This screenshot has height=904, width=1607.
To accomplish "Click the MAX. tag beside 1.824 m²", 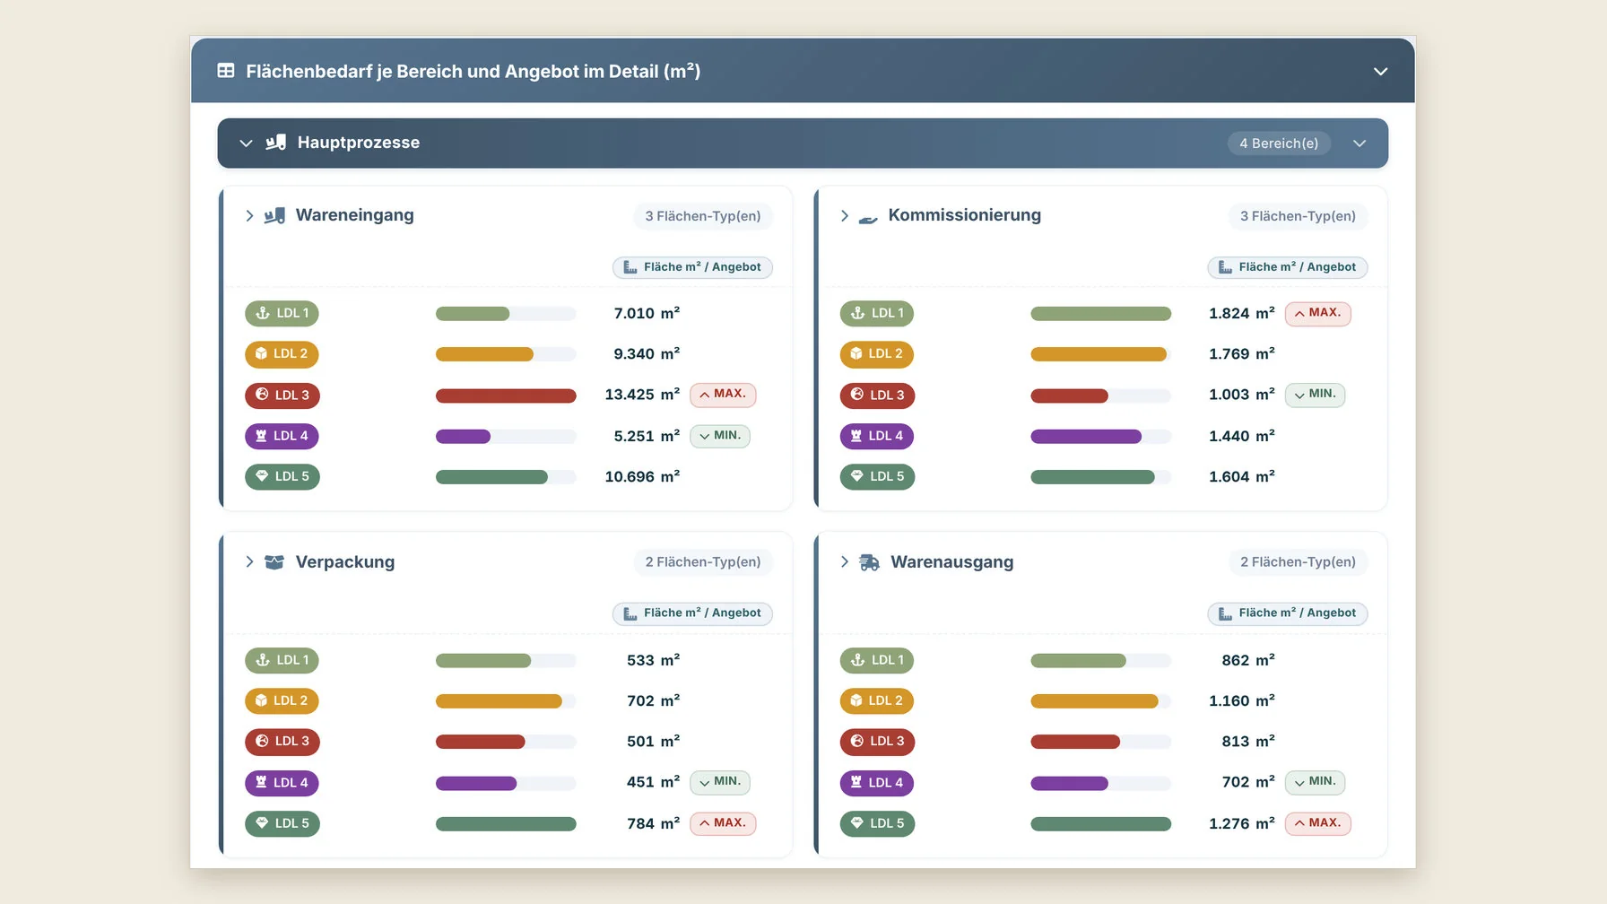I will [1317, 314].
